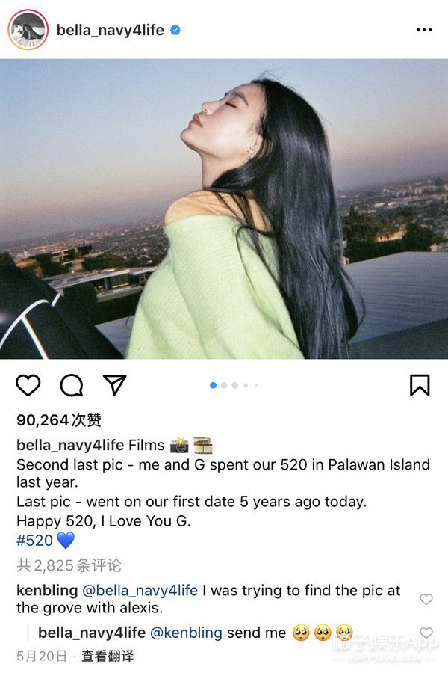Share the post via paper plane icon
Viewport: 448px width, 673px height.
114,385
